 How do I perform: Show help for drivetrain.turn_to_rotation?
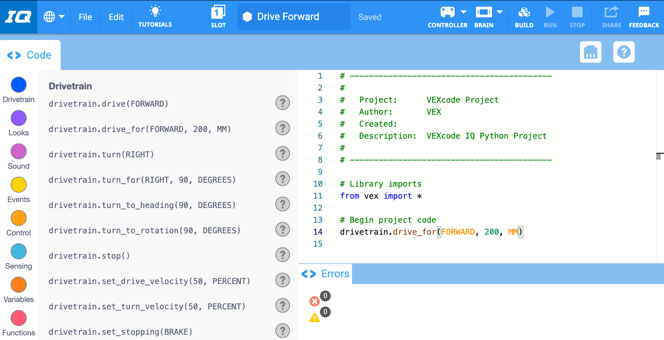point(283,229)
